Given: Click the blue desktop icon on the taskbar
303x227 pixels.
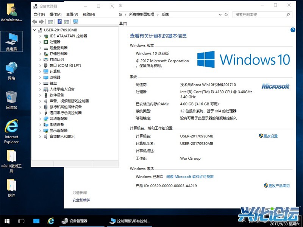Looking at the screenshot, I should click(x=36, y=221).
